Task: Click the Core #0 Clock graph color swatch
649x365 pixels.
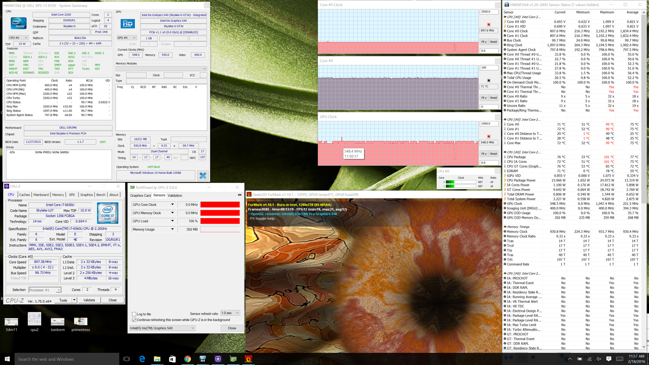Action: (x=489, y=24)
